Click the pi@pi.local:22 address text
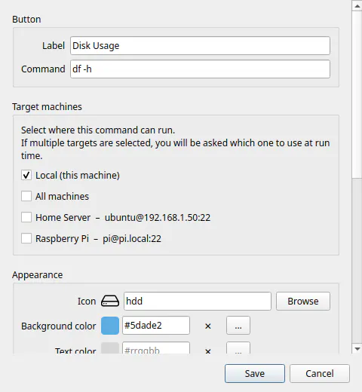 click(132, 239)
